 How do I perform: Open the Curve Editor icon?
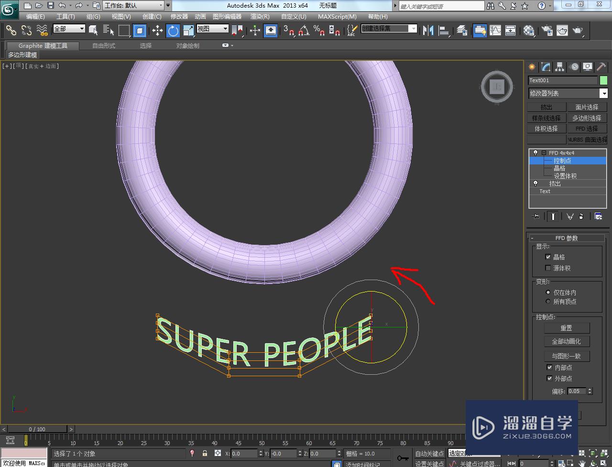click(495, 31)
